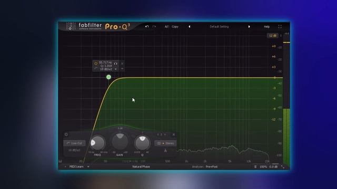This screenshot has height=189, width=337.
Task: Delete the band using the tooltip's X icon
Action: 122,64
